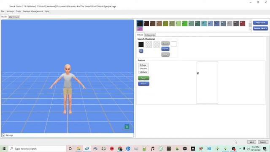270x152 pixels.
Task: Click the texture preview image area
Action: [x=207, y=83]
